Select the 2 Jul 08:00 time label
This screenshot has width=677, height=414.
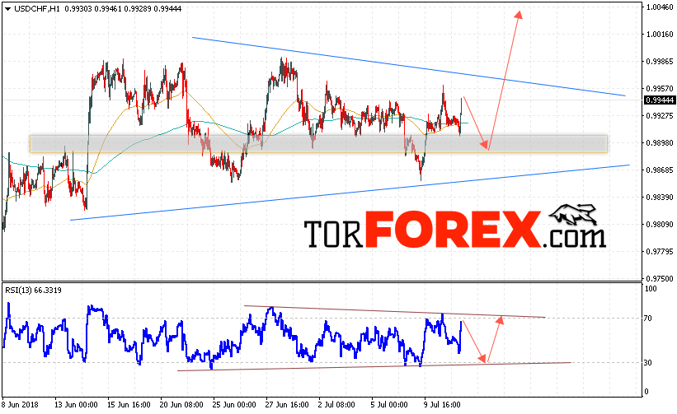(336, 405)
